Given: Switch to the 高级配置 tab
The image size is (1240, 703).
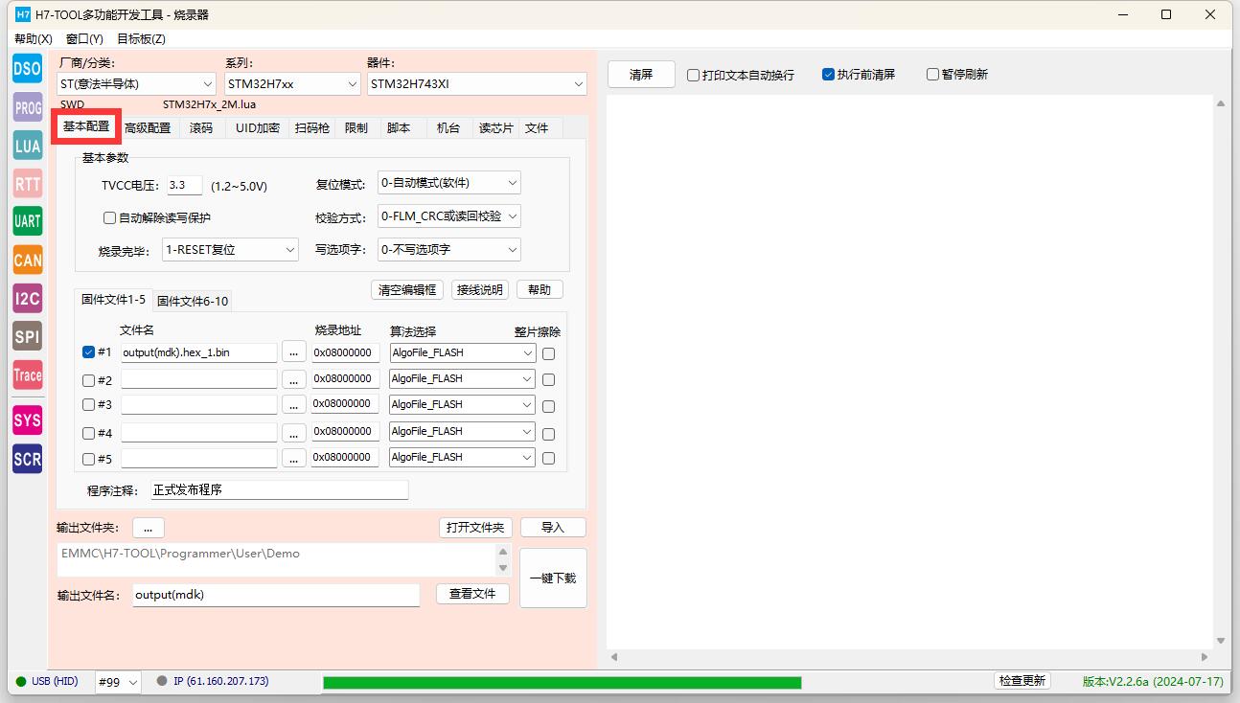Looking at the screenshot, I should (148, 127).
